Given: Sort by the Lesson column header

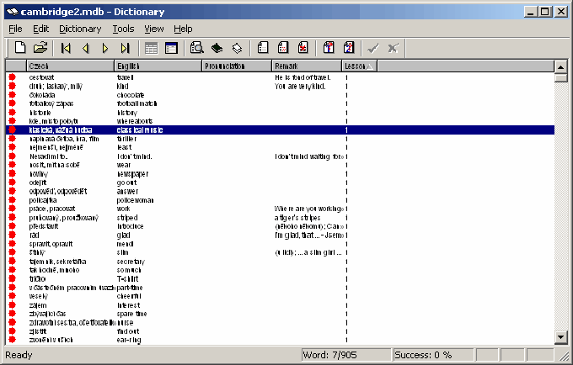Looking at the screenshot, I should pyautogui.click(x=358, y=66).
